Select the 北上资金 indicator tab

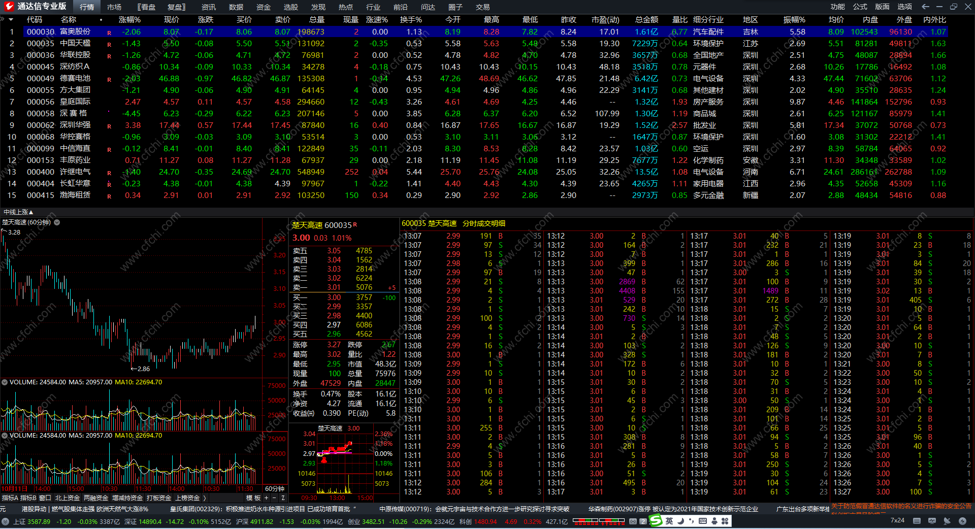point(68,498)
